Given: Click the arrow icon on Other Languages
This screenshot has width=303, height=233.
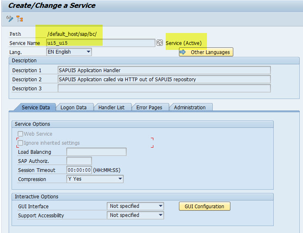Looking at the screenshot, I should click(x=183, y=52).
